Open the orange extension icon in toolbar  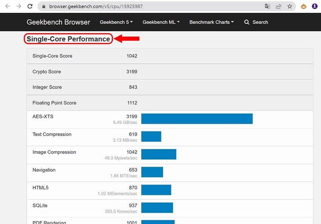click(303, 6)
